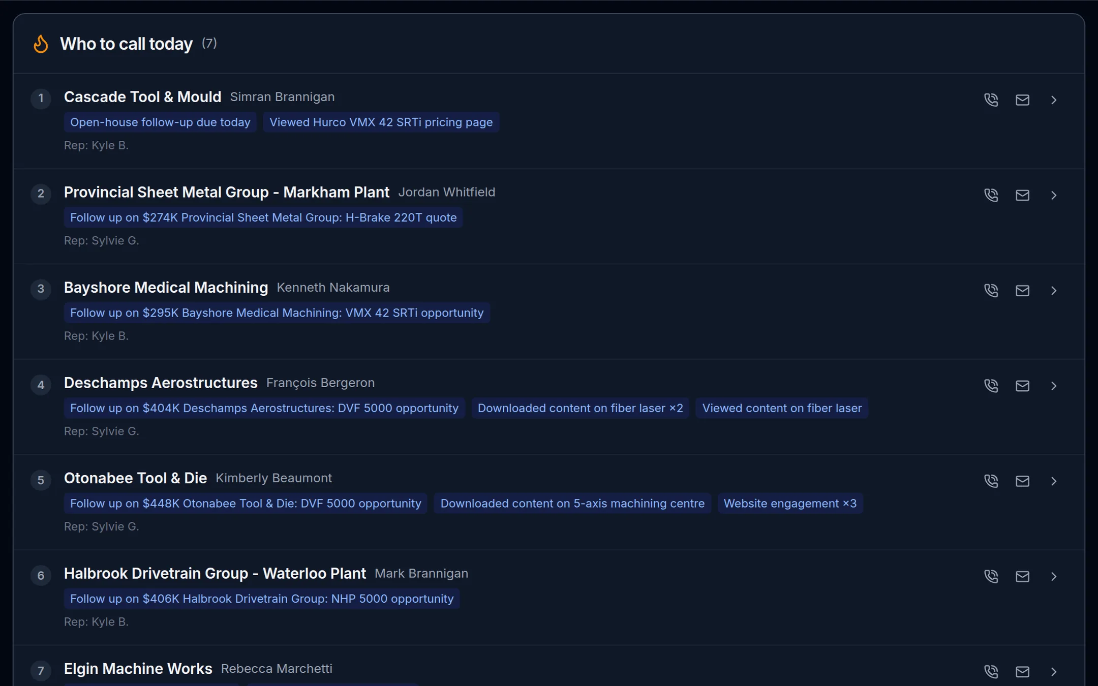Image resolution: width=1098 pixels, height=686 pixels.
Task: Phone Bayshore Medical Machining
Action: coord(991,290)
